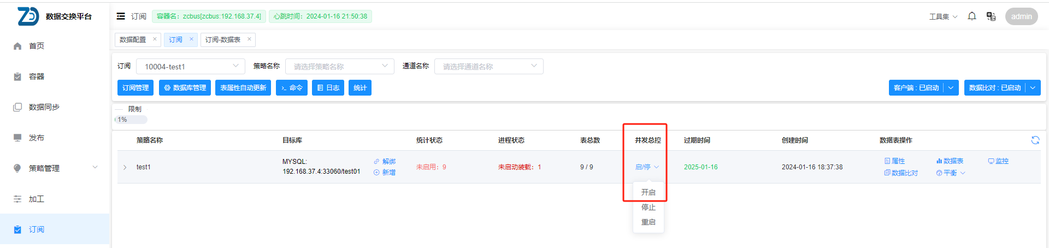
Task: Click the 限制 1% progress bar
Action: click(131, 120)
